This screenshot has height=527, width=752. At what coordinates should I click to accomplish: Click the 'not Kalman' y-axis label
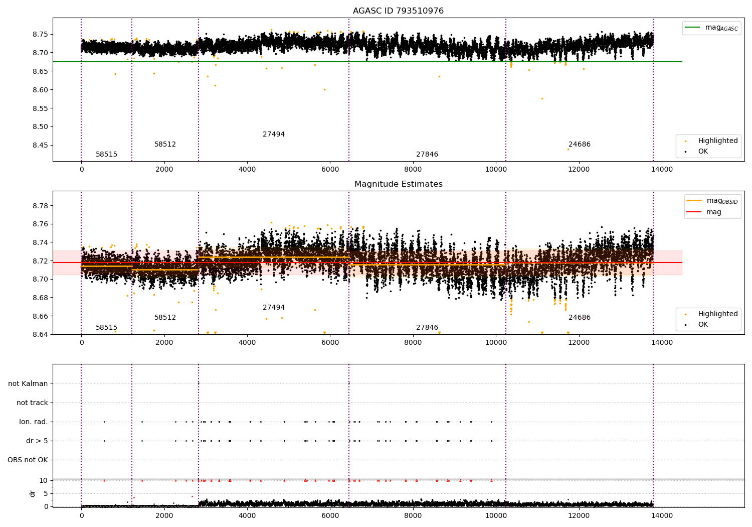(28, 384)
